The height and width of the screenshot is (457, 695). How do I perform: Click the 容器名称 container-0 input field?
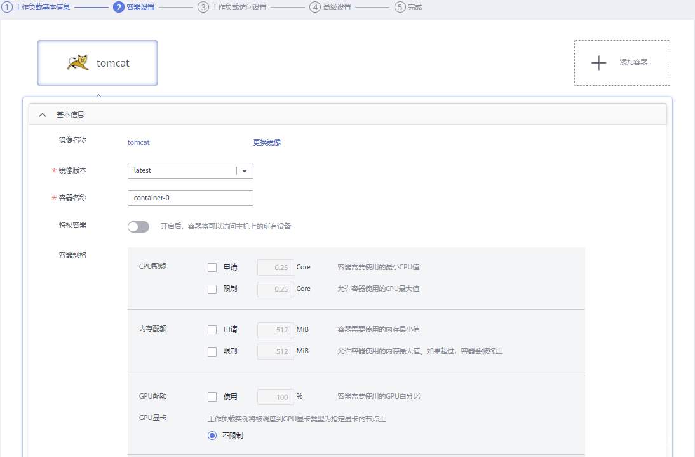click(x=190, y=198)
